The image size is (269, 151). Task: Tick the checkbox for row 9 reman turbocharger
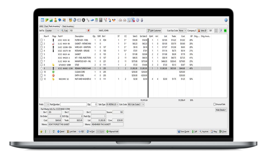pyautogui.click(x=41, y=68)
